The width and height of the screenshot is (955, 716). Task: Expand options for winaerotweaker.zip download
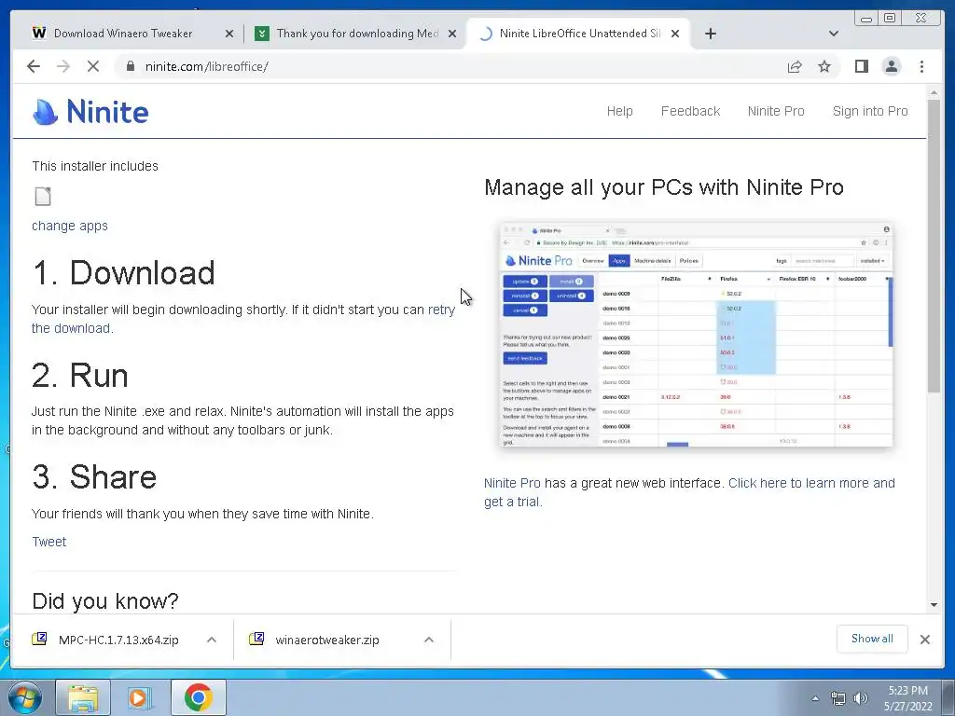(x=429, y=640)
